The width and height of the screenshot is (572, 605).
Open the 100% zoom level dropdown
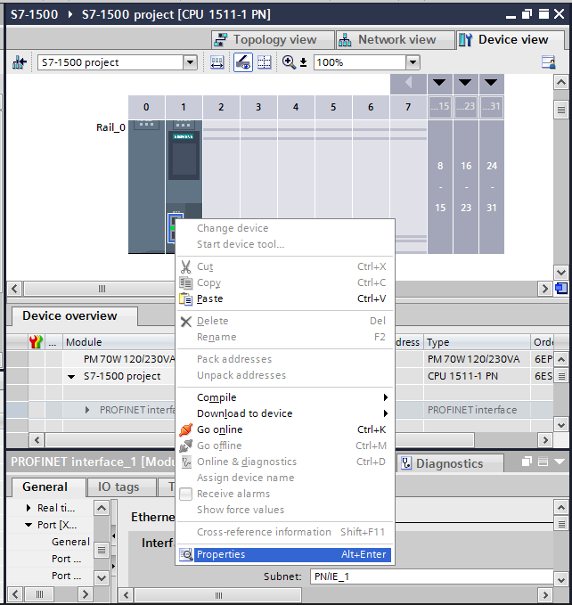click(412, 62)
